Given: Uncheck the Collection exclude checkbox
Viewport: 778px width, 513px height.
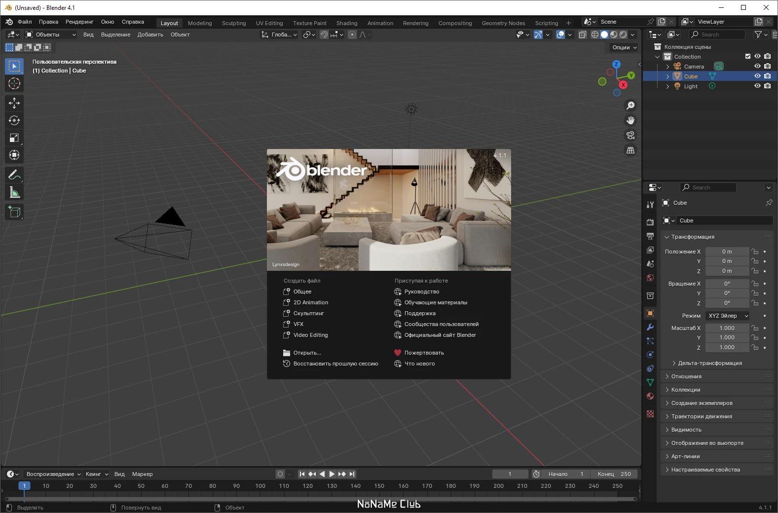Looking at the screenshot, I should tap(748, 56).
